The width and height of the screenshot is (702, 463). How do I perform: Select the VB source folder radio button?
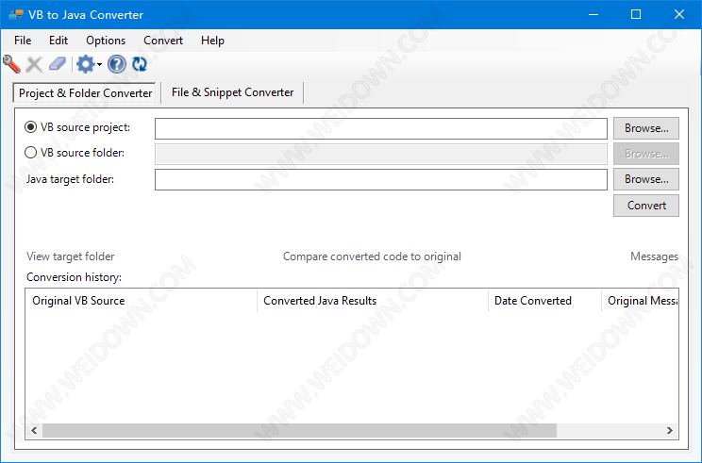click(30, 153)
